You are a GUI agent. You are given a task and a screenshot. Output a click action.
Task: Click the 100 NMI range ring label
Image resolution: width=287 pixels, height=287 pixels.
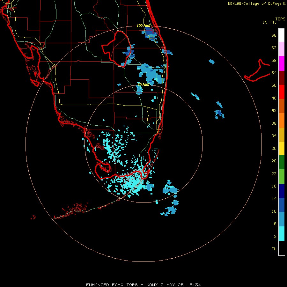click(143, 26)
